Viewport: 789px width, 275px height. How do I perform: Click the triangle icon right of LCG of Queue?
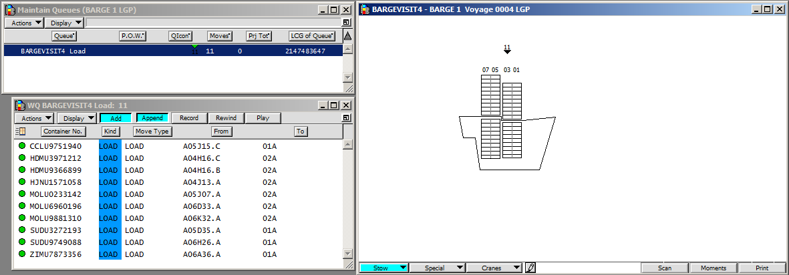[346, 36]
